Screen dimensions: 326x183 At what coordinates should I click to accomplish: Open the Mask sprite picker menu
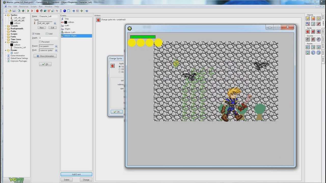point(56,50)
